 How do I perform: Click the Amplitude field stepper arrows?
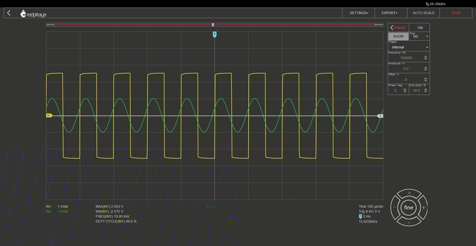425,69
